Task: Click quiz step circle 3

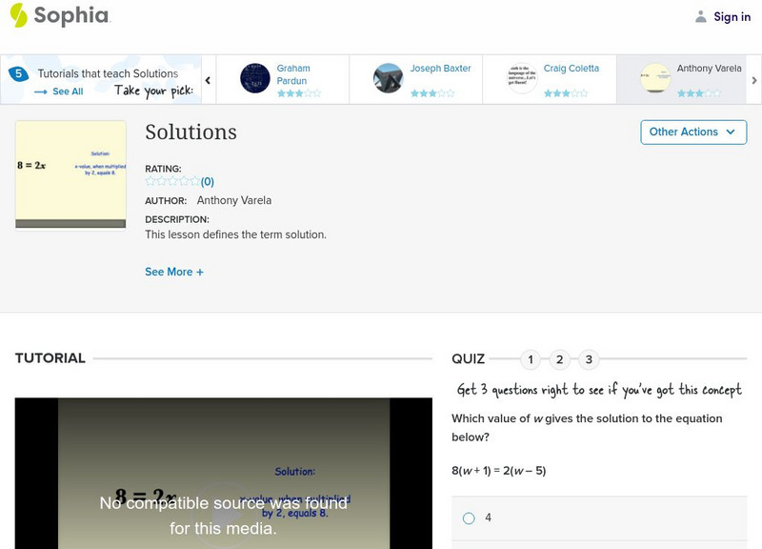Action: tap(589, 359)
